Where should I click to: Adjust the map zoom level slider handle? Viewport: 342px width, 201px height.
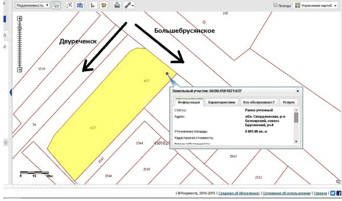pyautogui.click(x=20, y=28)
